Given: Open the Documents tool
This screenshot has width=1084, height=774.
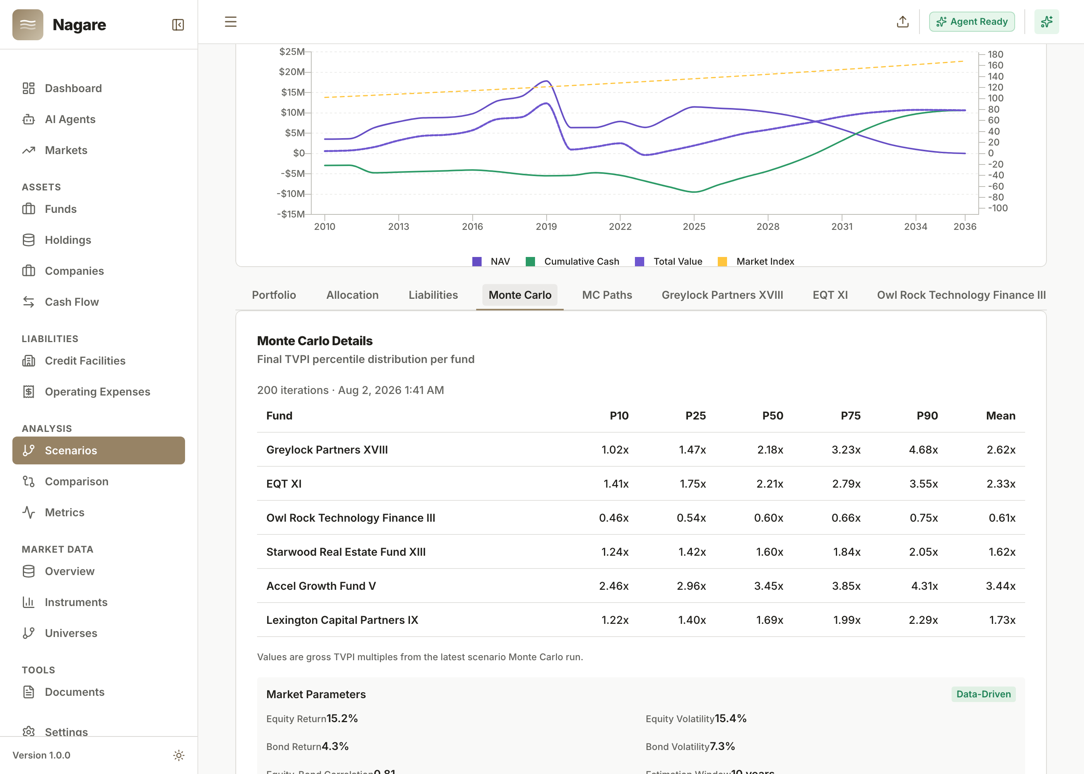Looking at the screenshot, I should coord(99,692).
